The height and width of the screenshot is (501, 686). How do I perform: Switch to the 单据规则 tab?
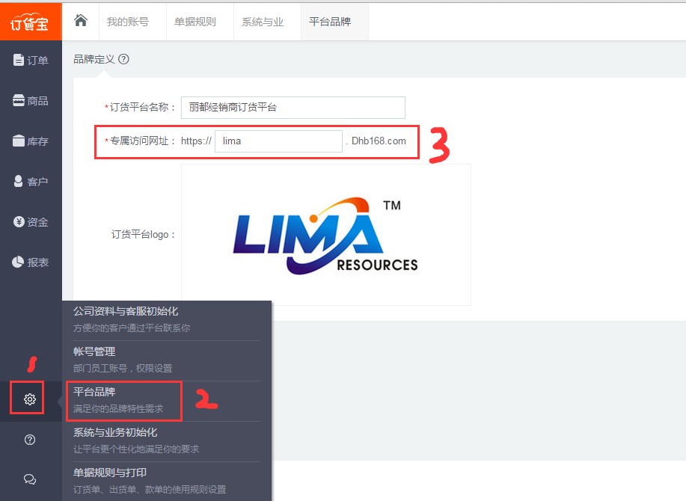point(195,22)
